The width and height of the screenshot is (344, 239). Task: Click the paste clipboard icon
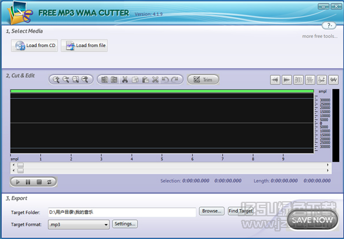click(x=145, y=80)
